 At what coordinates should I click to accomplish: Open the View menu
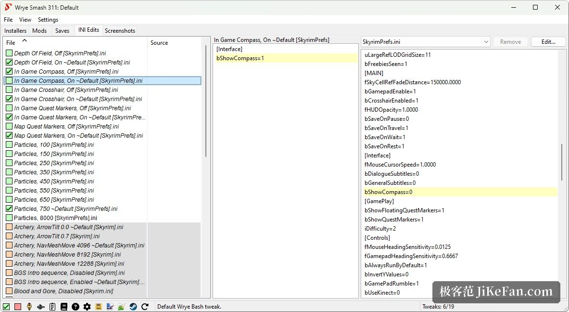25,20
